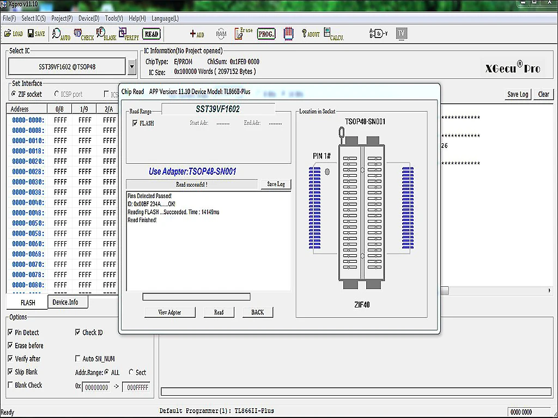Click the ID CHECK toolbar icon
The width and height of the screenshot is (558, 418).
click(83, 34)
